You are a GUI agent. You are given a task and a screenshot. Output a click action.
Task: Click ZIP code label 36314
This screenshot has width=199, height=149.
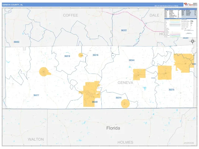tap(118, 98)
